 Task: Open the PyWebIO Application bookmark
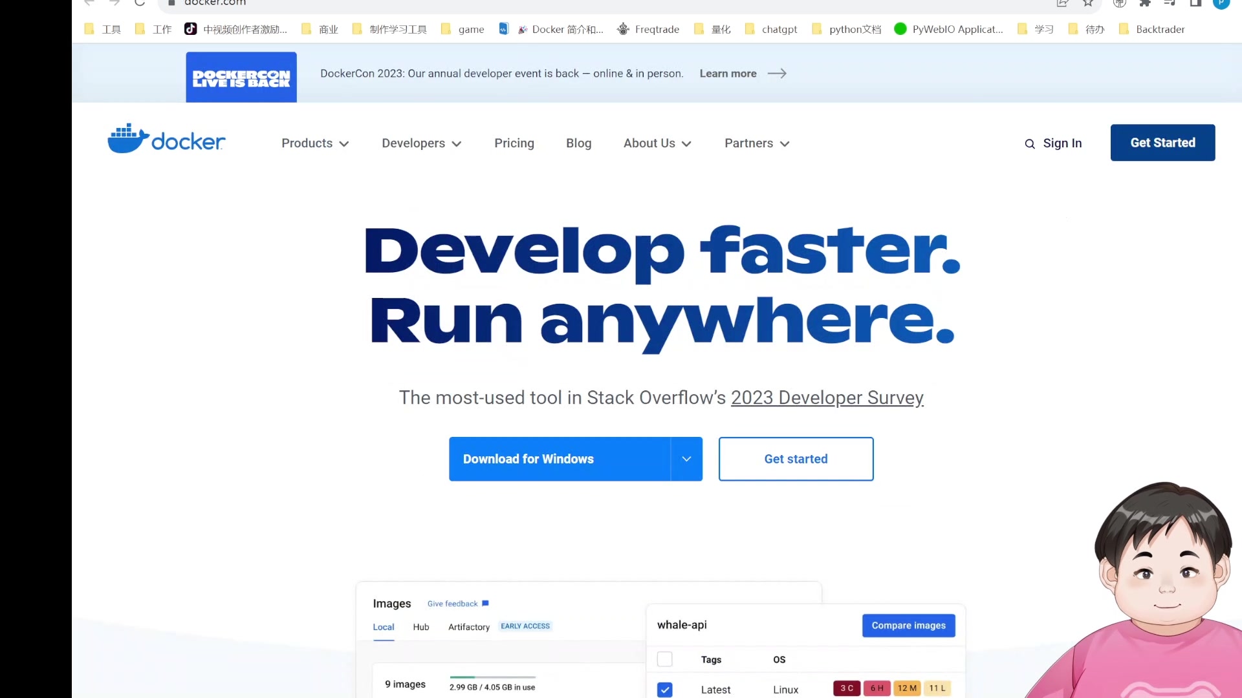949,29
